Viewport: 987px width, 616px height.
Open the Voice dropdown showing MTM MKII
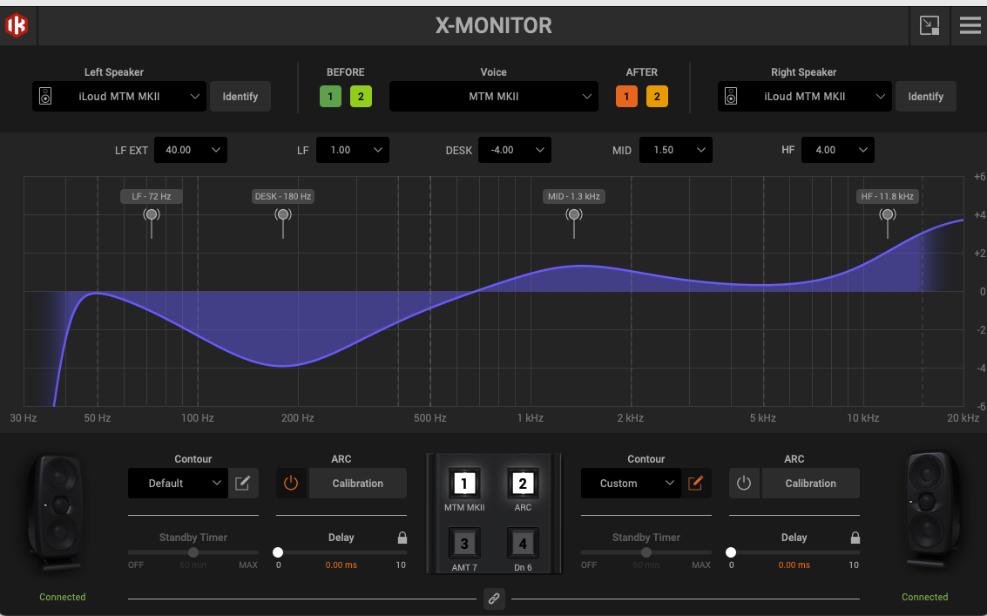point(493,97)
